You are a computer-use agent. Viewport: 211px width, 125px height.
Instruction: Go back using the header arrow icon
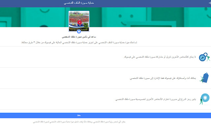click(210, 3)
